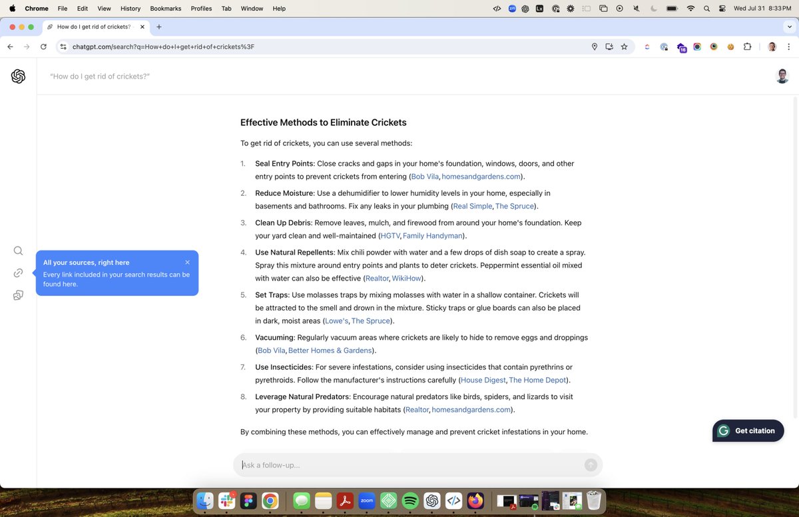This screenshot has height=517, width=799.
Task: Open The Spruce link in Reduce Moisture
Action: pos(515,206)
